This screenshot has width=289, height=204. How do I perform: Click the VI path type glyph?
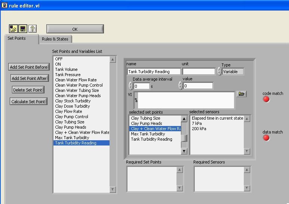pos(136,100)
